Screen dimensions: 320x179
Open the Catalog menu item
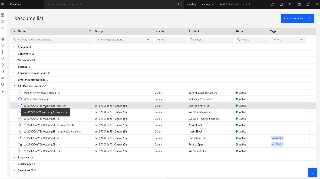[x=191, y=4]
